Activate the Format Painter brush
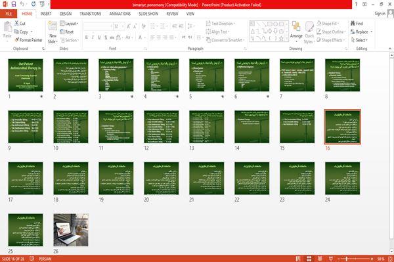This screenshot has width=394, height=262. pos(28,40)
